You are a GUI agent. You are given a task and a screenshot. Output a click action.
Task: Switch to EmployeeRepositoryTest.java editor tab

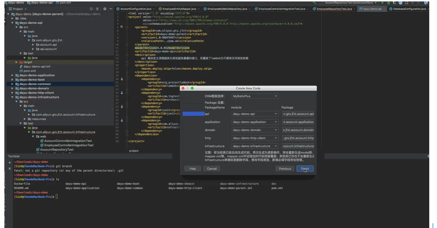click(x=334, y=9)
